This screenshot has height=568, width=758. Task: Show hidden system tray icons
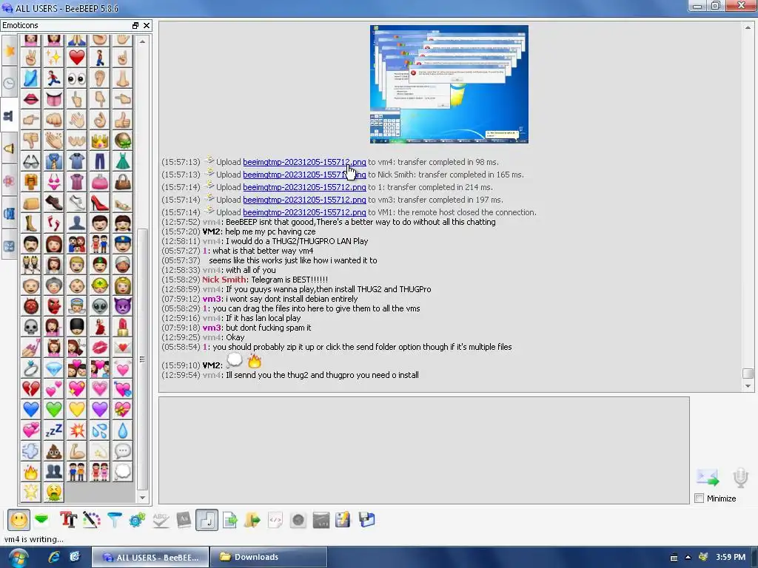[688, 557]
